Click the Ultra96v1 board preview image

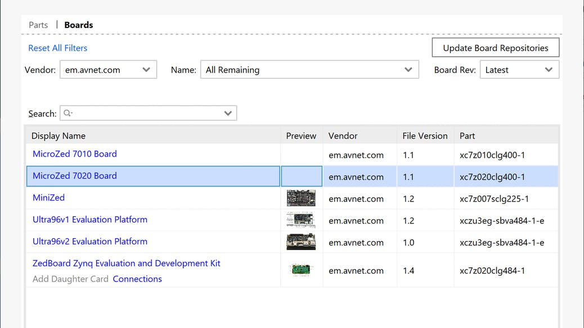[301, 220]
